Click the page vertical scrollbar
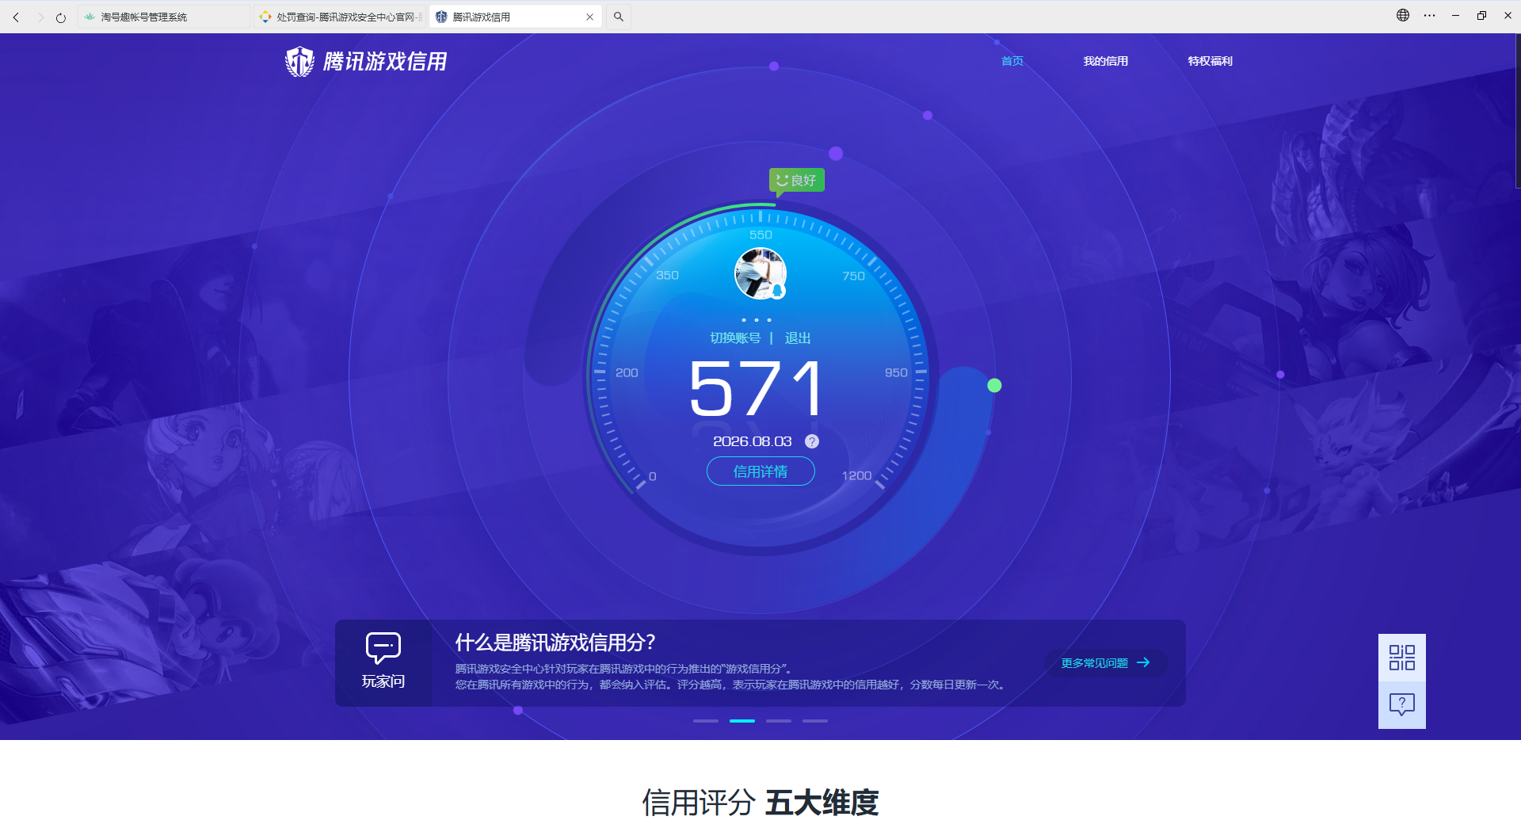Viewport: 1521px width, 824px height. click(x=1517, y=111)
